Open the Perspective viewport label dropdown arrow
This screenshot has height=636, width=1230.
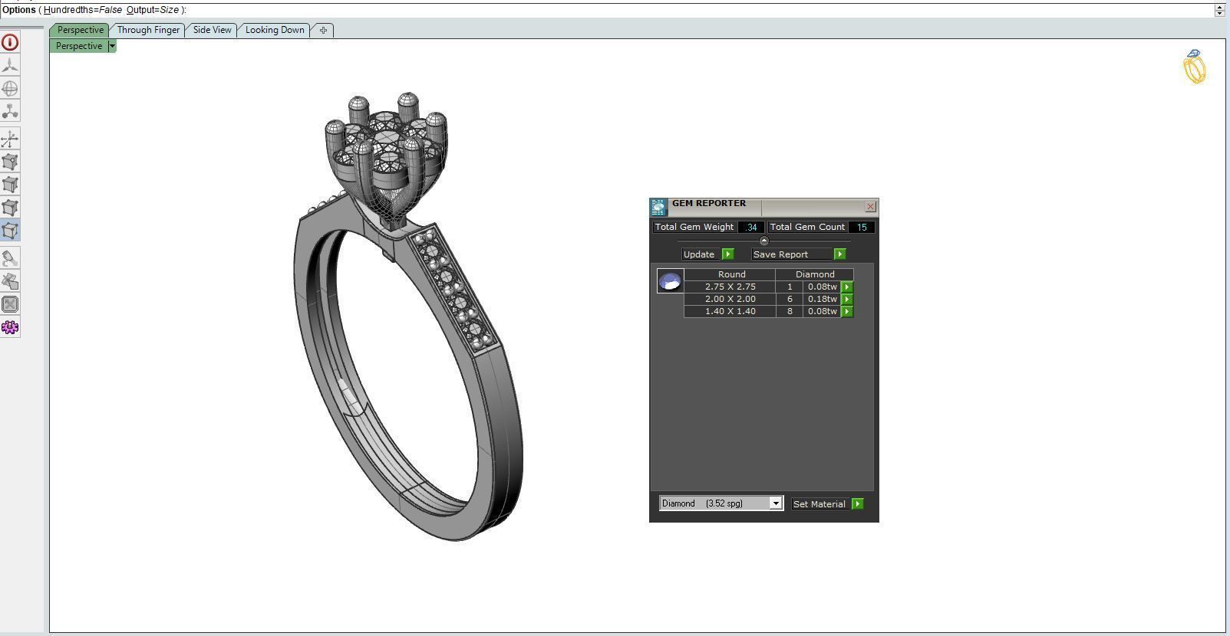pos(112,46)
